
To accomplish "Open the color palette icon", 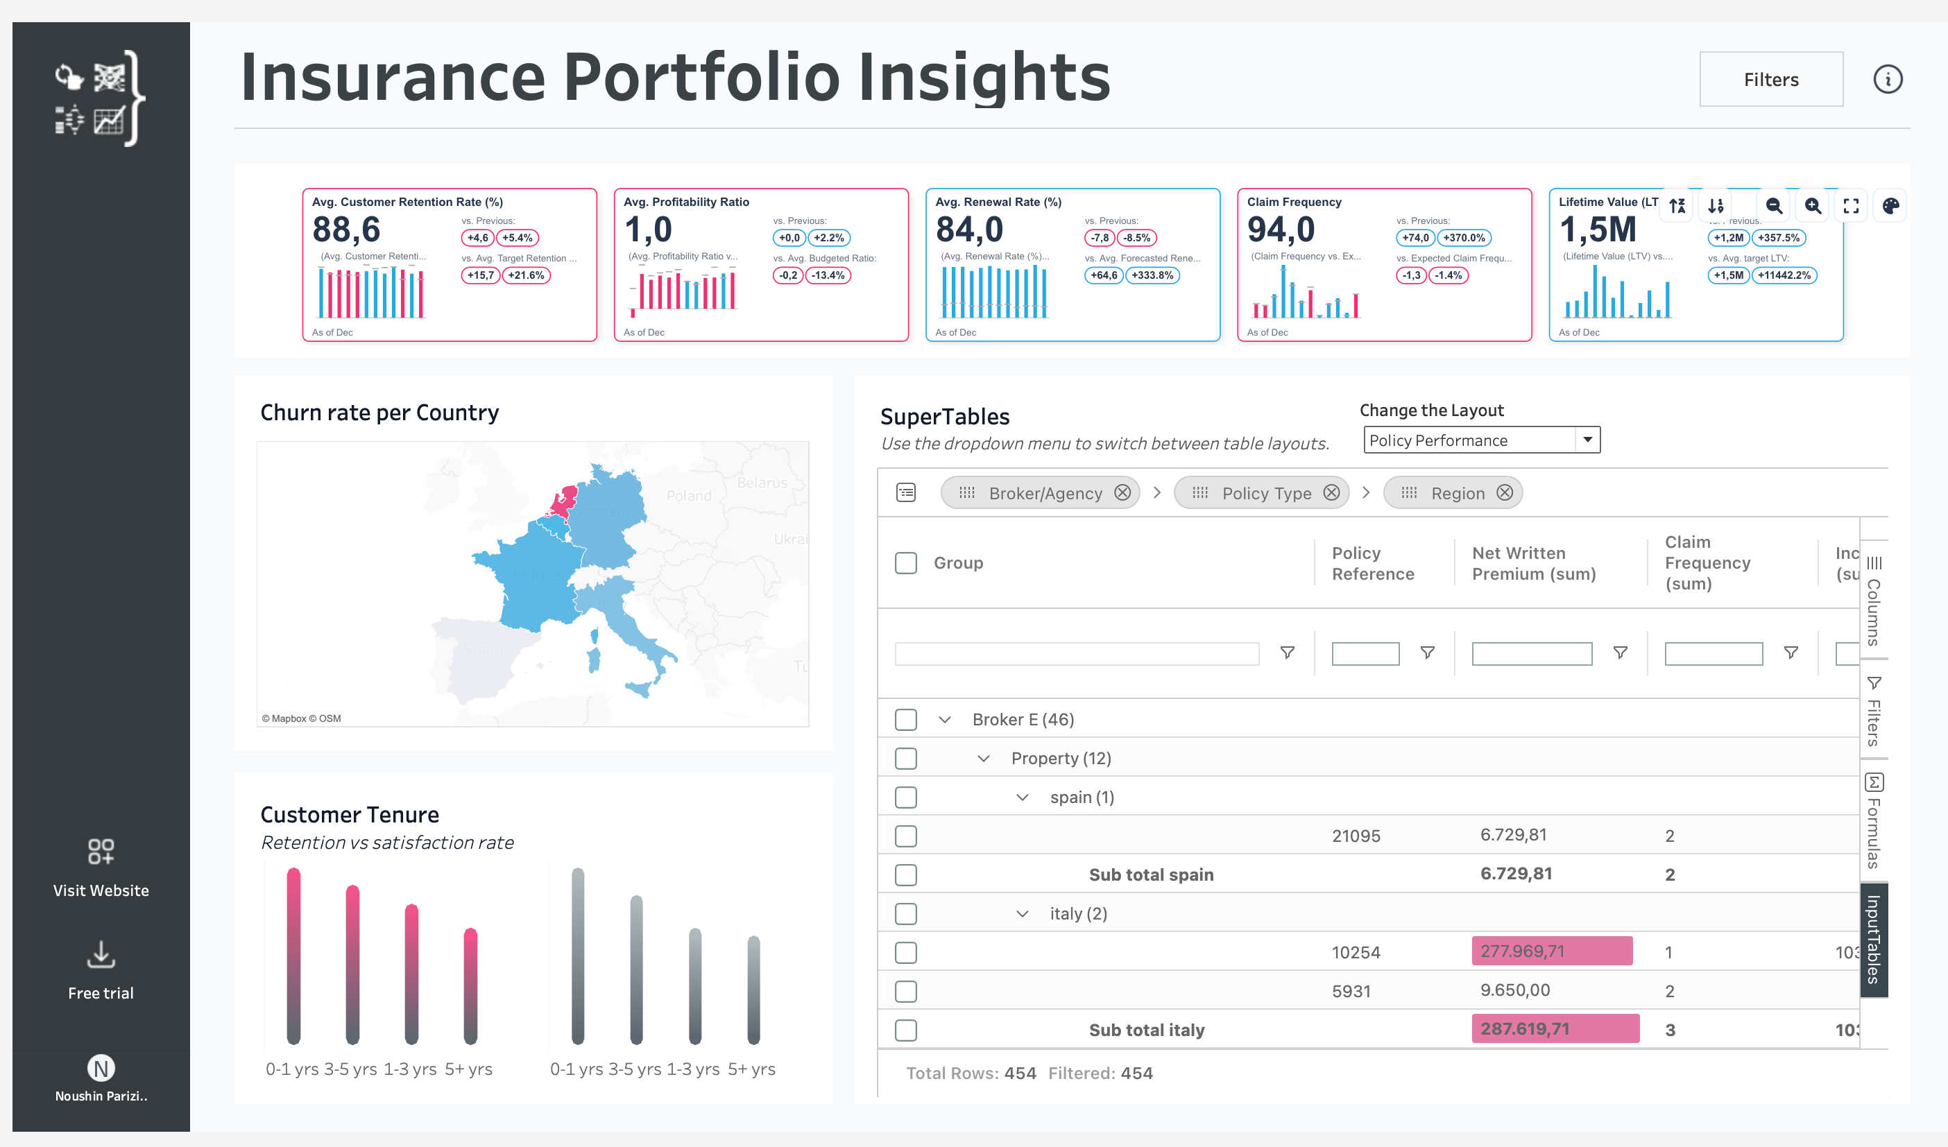I will [1891, 205].
